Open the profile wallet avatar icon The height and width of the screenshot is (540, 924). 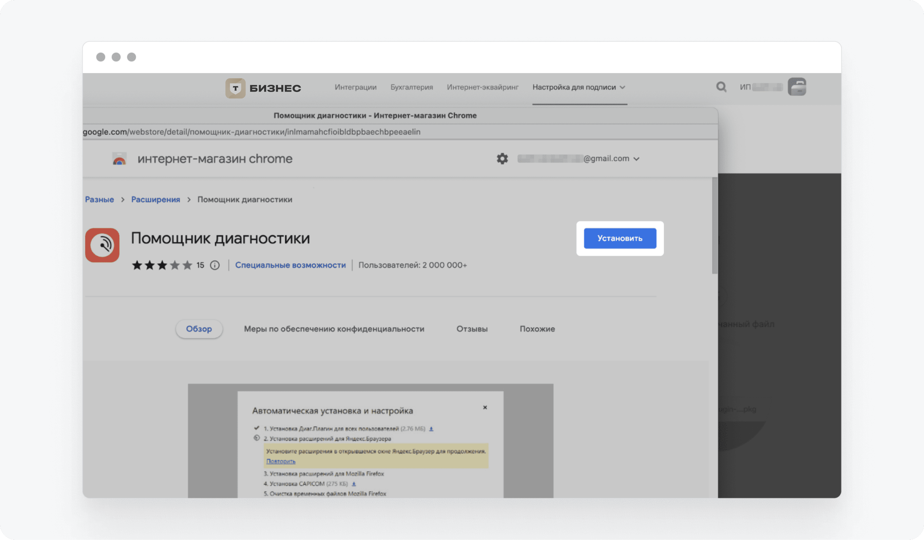(x=796, y=87)
